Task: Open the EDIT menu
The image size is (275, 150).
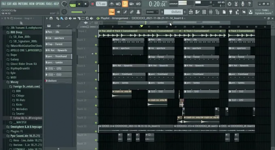Action: [9, 4]
